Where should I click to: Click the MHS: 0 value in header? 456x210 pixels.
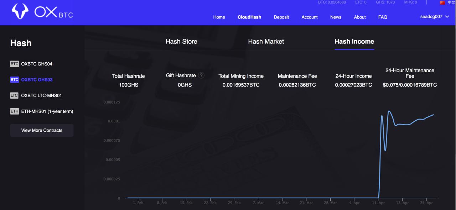(x=411, y=2)
